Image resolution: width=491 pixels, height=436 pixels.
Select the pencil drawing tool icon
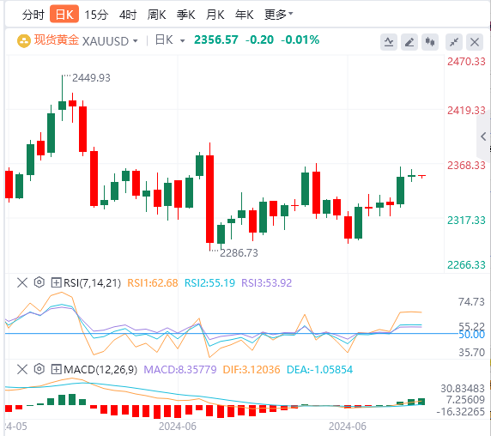(409, 42)
